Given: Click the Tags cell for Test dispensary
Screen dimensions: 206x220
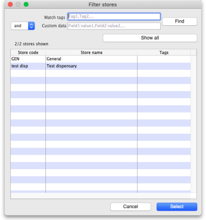Looking at the screenshot, I should (x=164, y=66).
